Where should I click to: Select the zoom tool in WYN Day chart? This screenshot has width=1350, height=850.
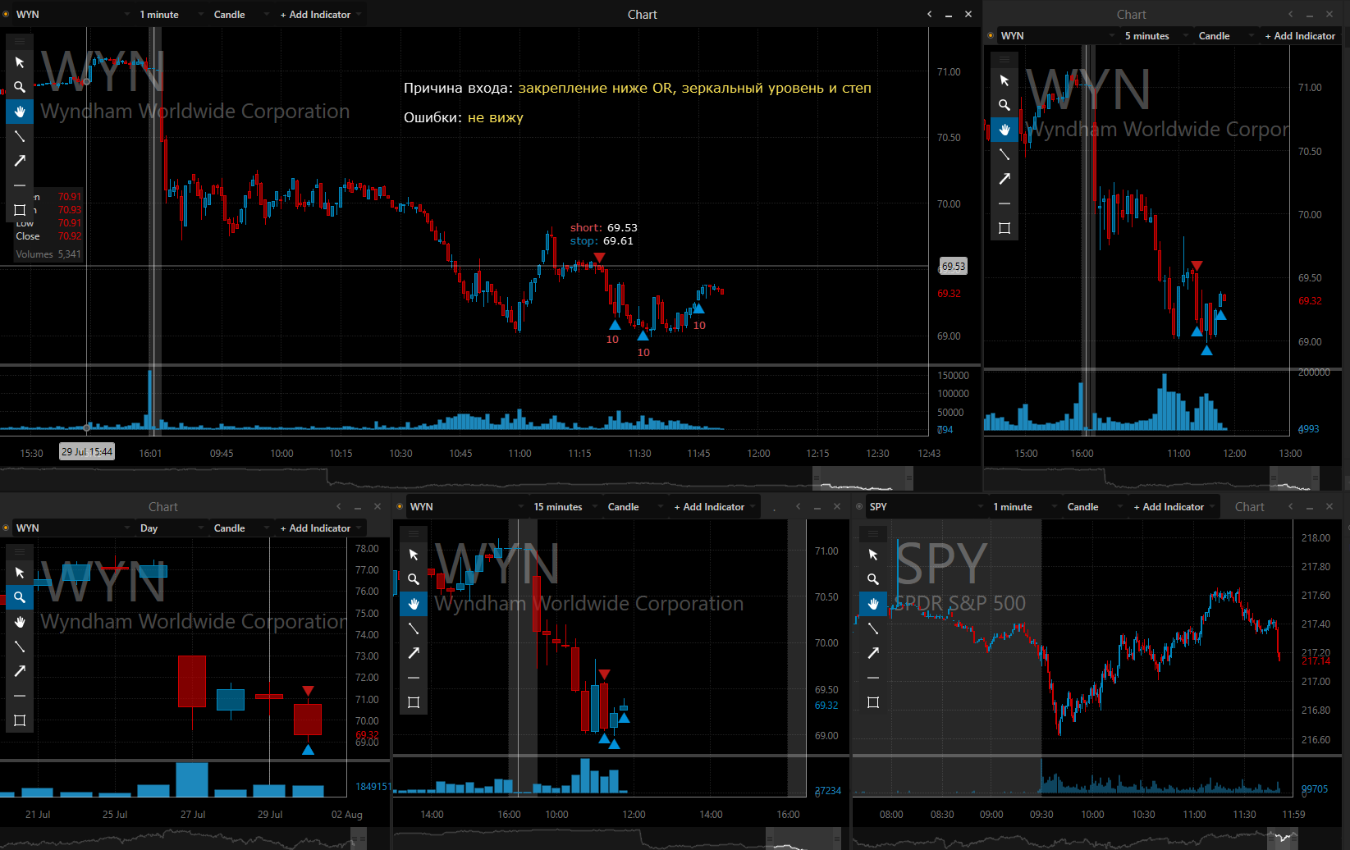coord(20,597)
